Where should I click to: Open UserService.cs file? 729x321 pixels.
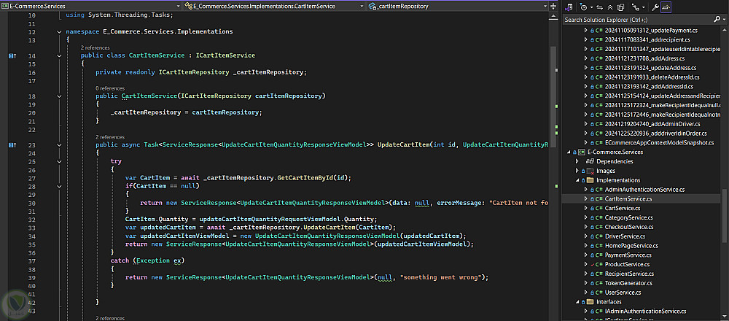pos(623,293)
